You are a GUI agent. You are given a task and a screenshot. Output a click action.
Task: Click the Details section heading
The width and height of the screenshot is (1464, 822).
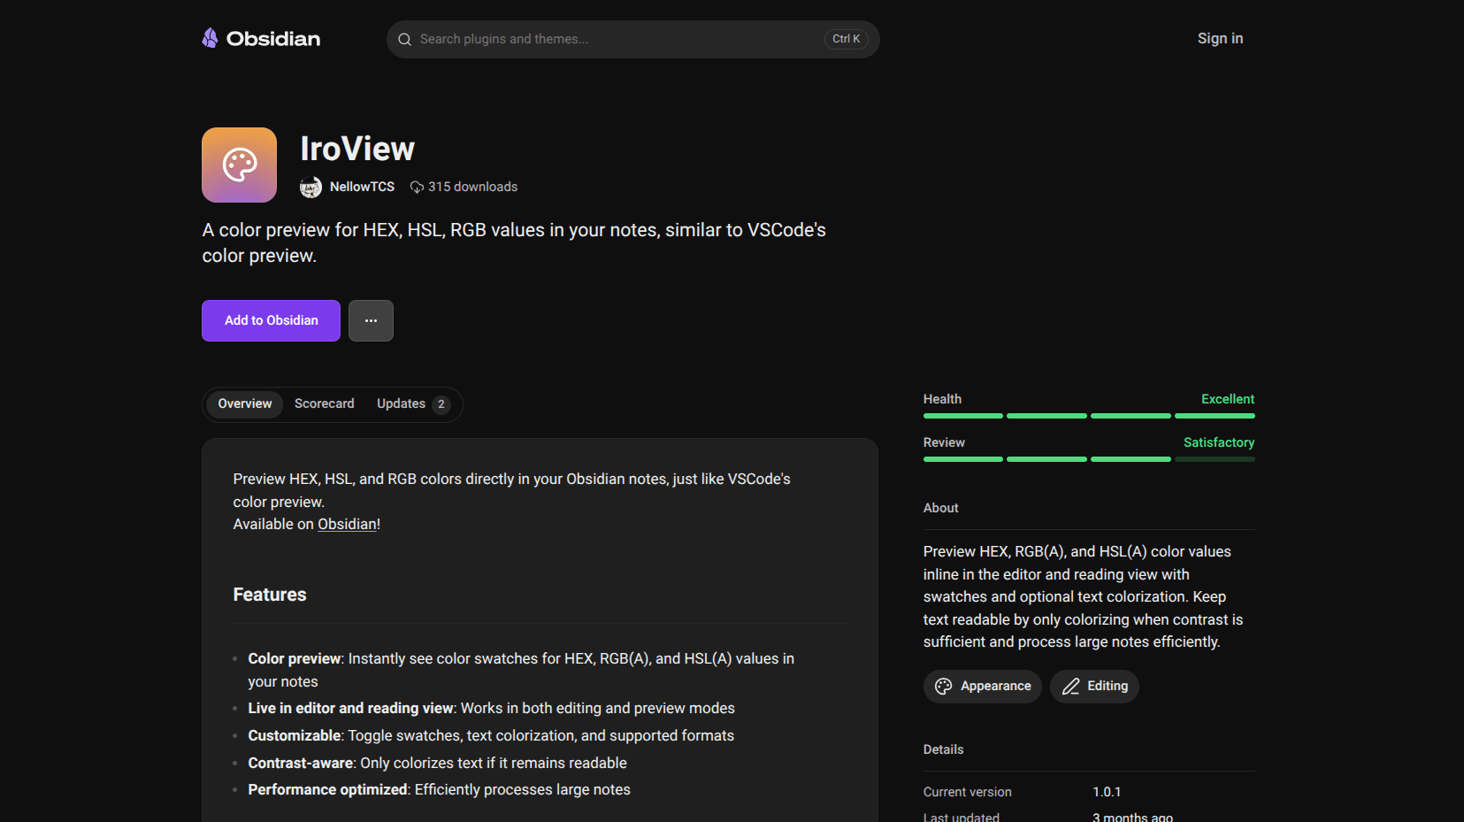coord(943,749)
